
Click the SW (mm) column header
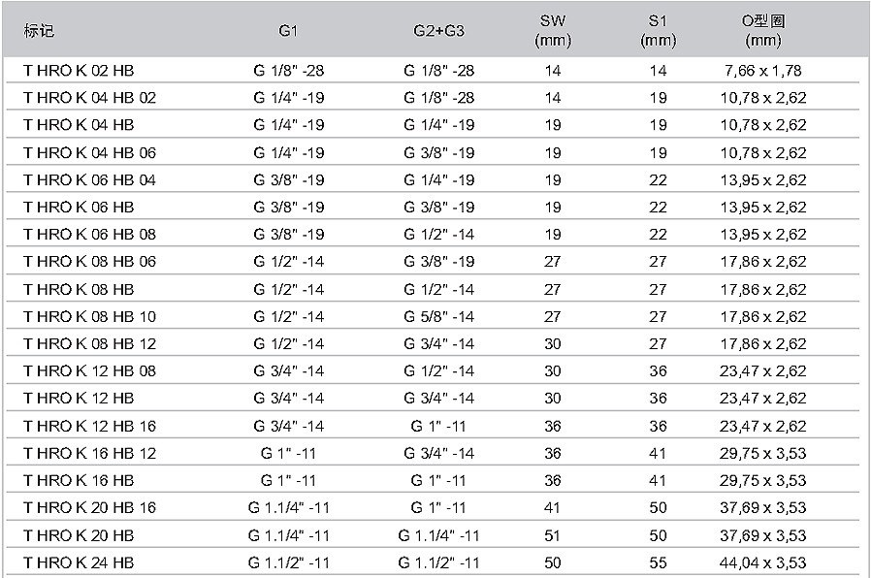(x=553, y=30)
